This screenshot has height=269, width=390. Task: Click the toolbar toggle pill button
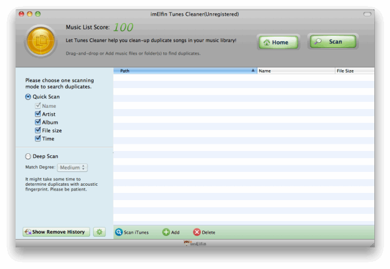[x=367, y=14]
